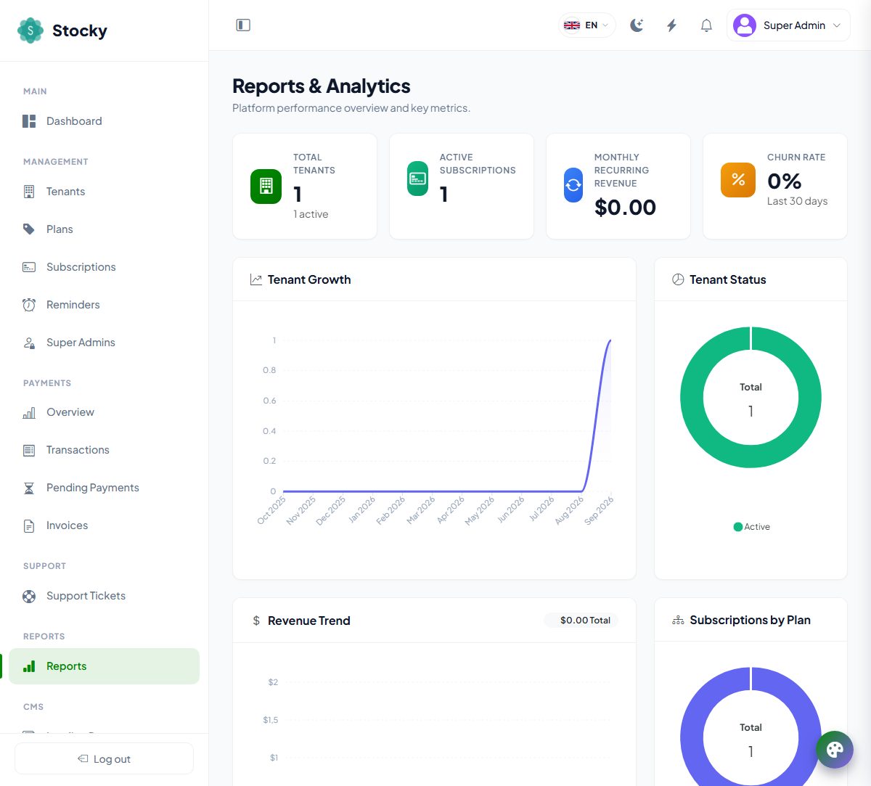Click the Subscriptions card icon in sidebar
The height and width of the screenshot is (786, 871).
click(29, 267)
